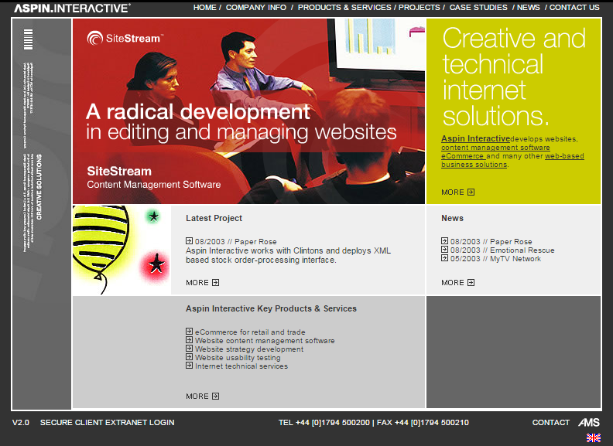This screenshot has width=613, height=446.
Task: Open PRODUCTS & SERVICES navigation item
Action: [344, 8]
